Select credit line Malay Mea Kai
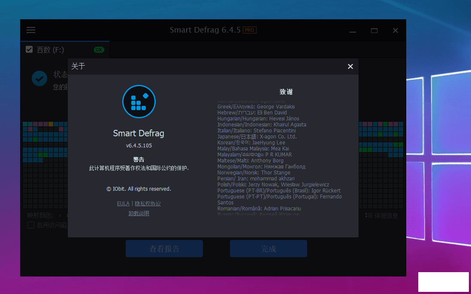 tap(253, 148)
